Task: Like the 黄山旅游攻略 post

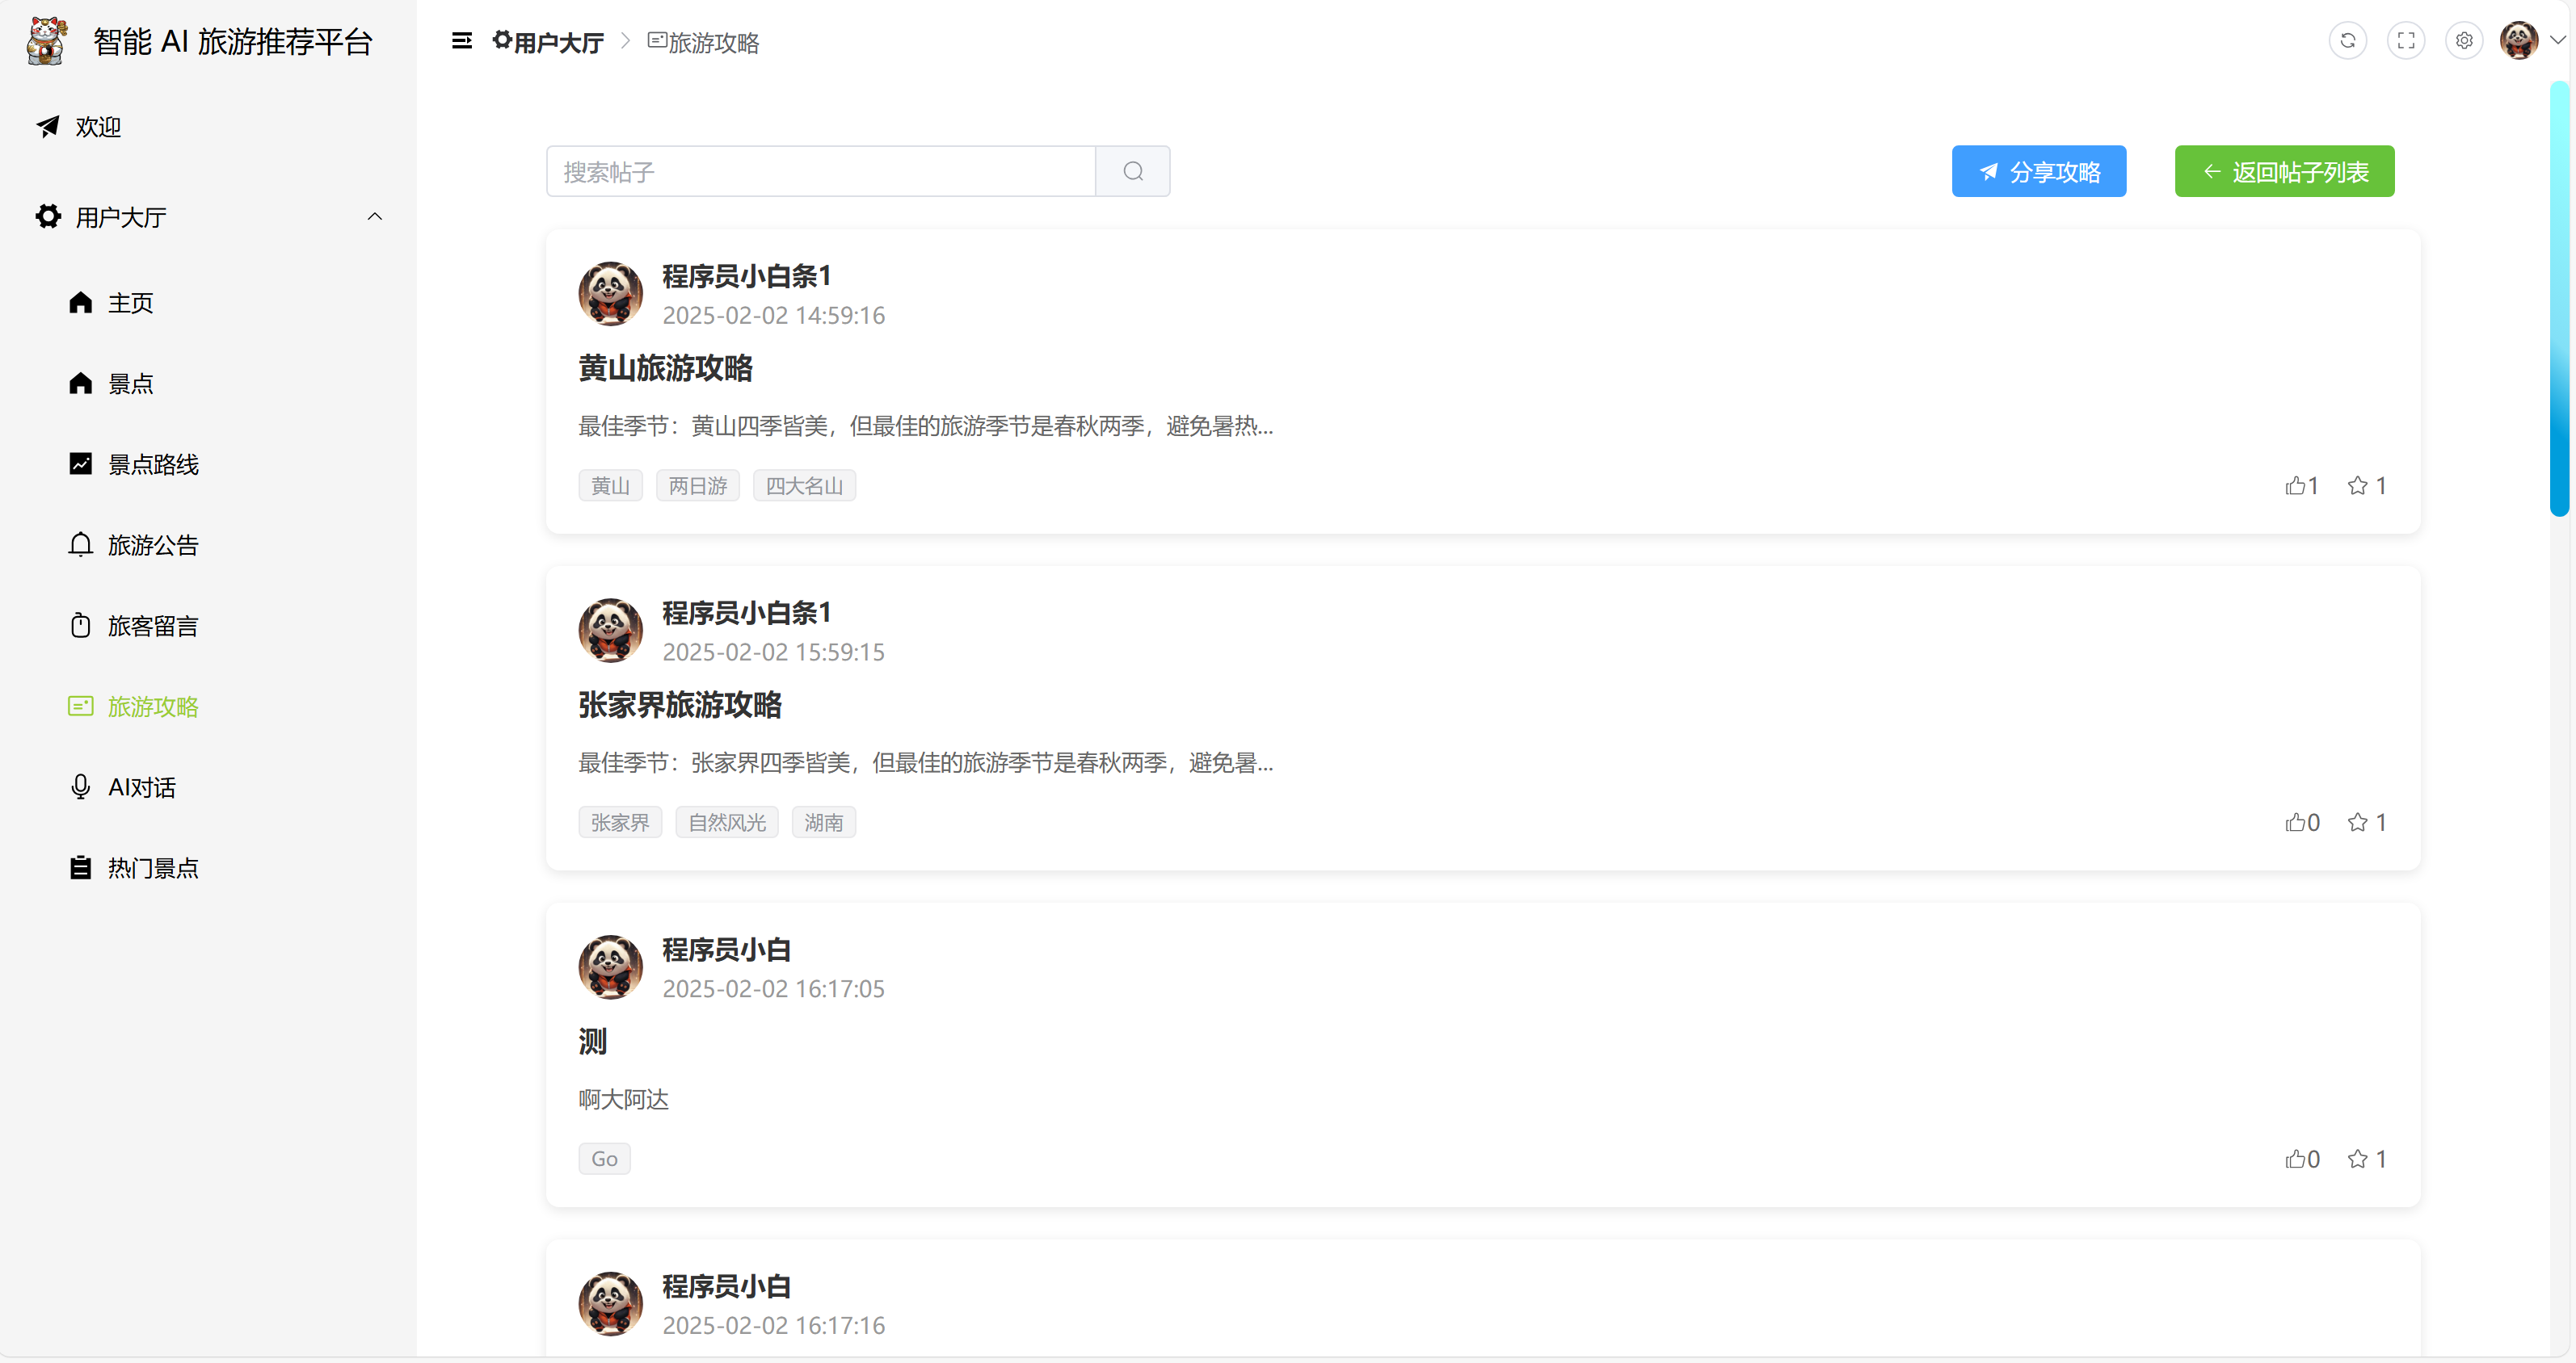Action: pyautogui.click(x=2301, y=485)
